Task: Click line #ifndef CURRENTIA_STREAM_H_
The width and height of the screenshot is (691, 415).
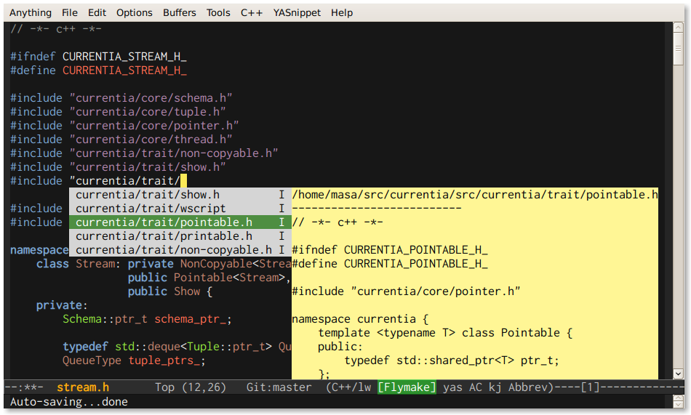Action: tap(98, 57)
